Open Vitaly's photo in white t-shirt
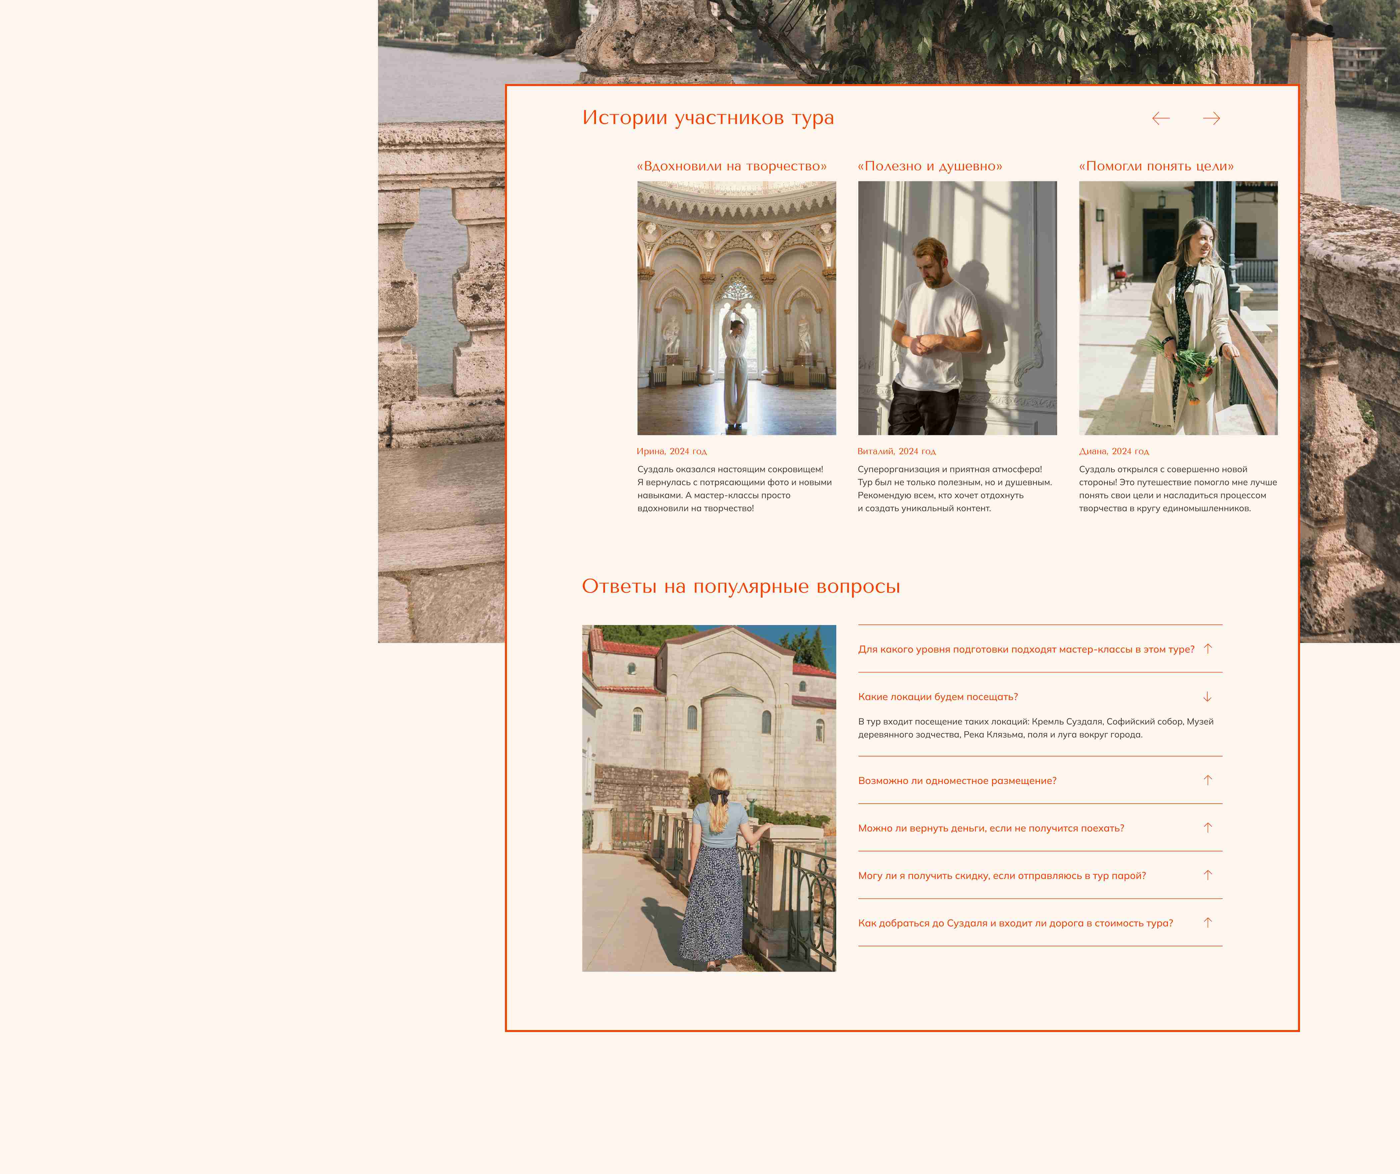 957,308
